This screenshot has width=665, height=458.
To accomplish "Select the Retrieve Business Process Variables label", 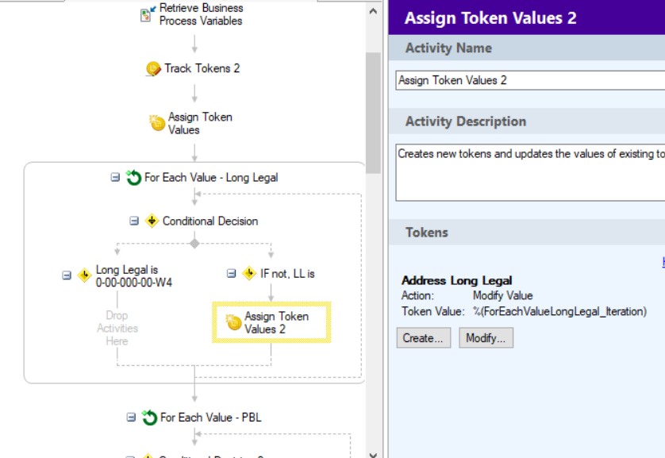I will (x=201, y=14).
